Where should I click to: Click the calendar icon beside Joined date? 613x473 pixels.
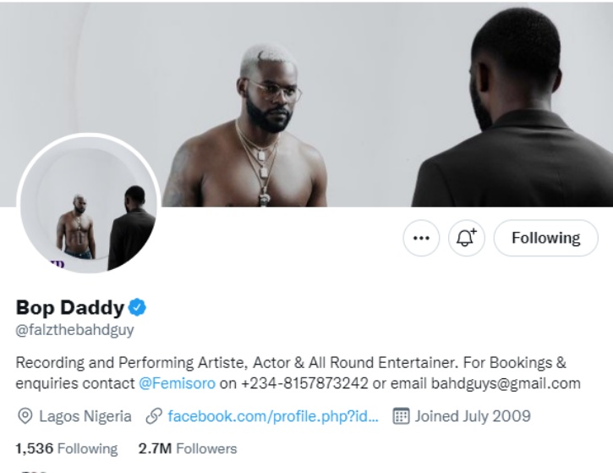402,416
